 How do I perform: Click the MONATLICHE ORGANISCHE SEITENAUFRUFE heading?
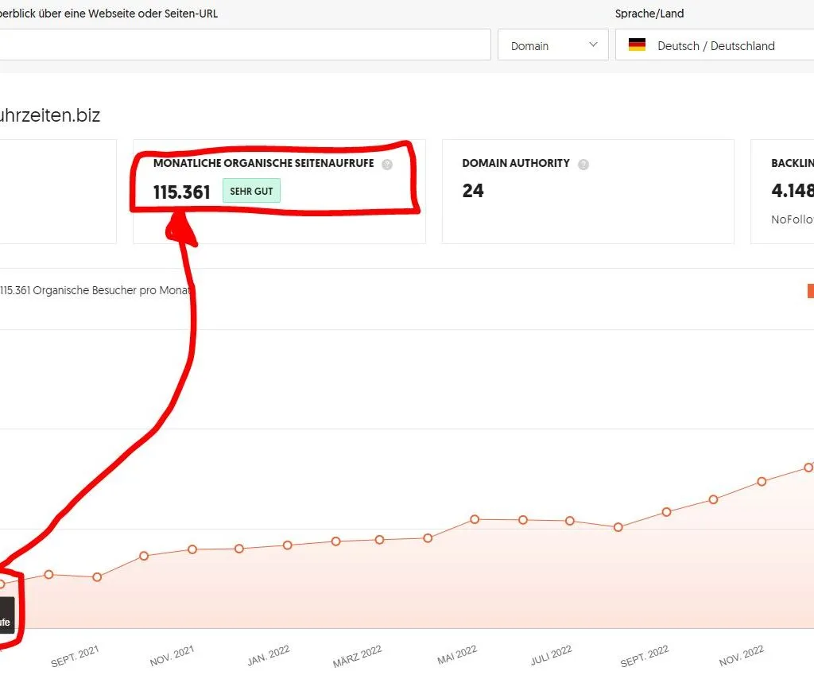click(x=264, y=163)
